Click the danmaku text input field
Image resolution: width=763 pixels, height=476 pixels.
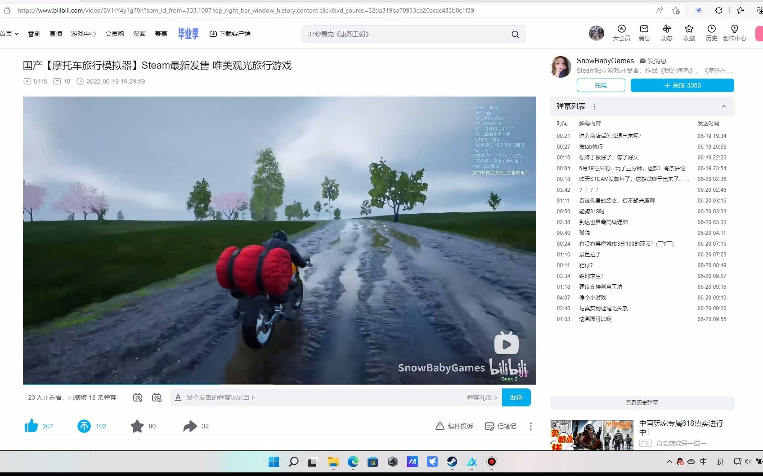coord(324,397)
